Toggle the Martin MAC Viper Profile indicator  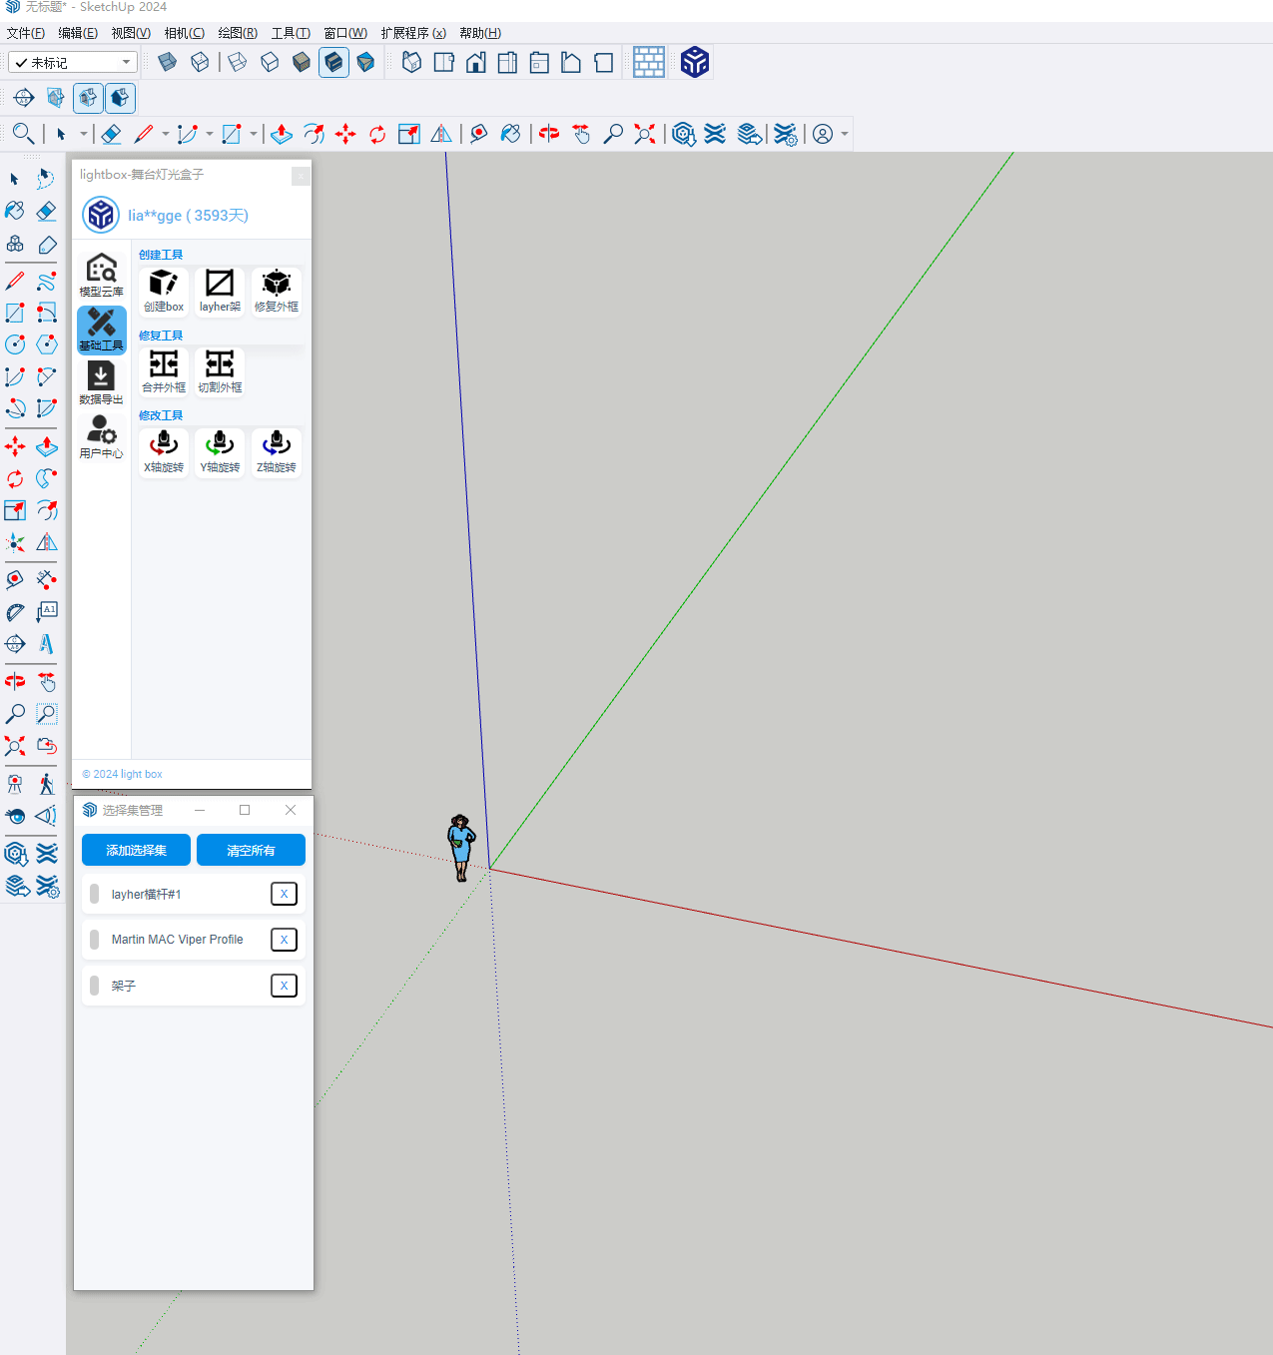point(95,940)
